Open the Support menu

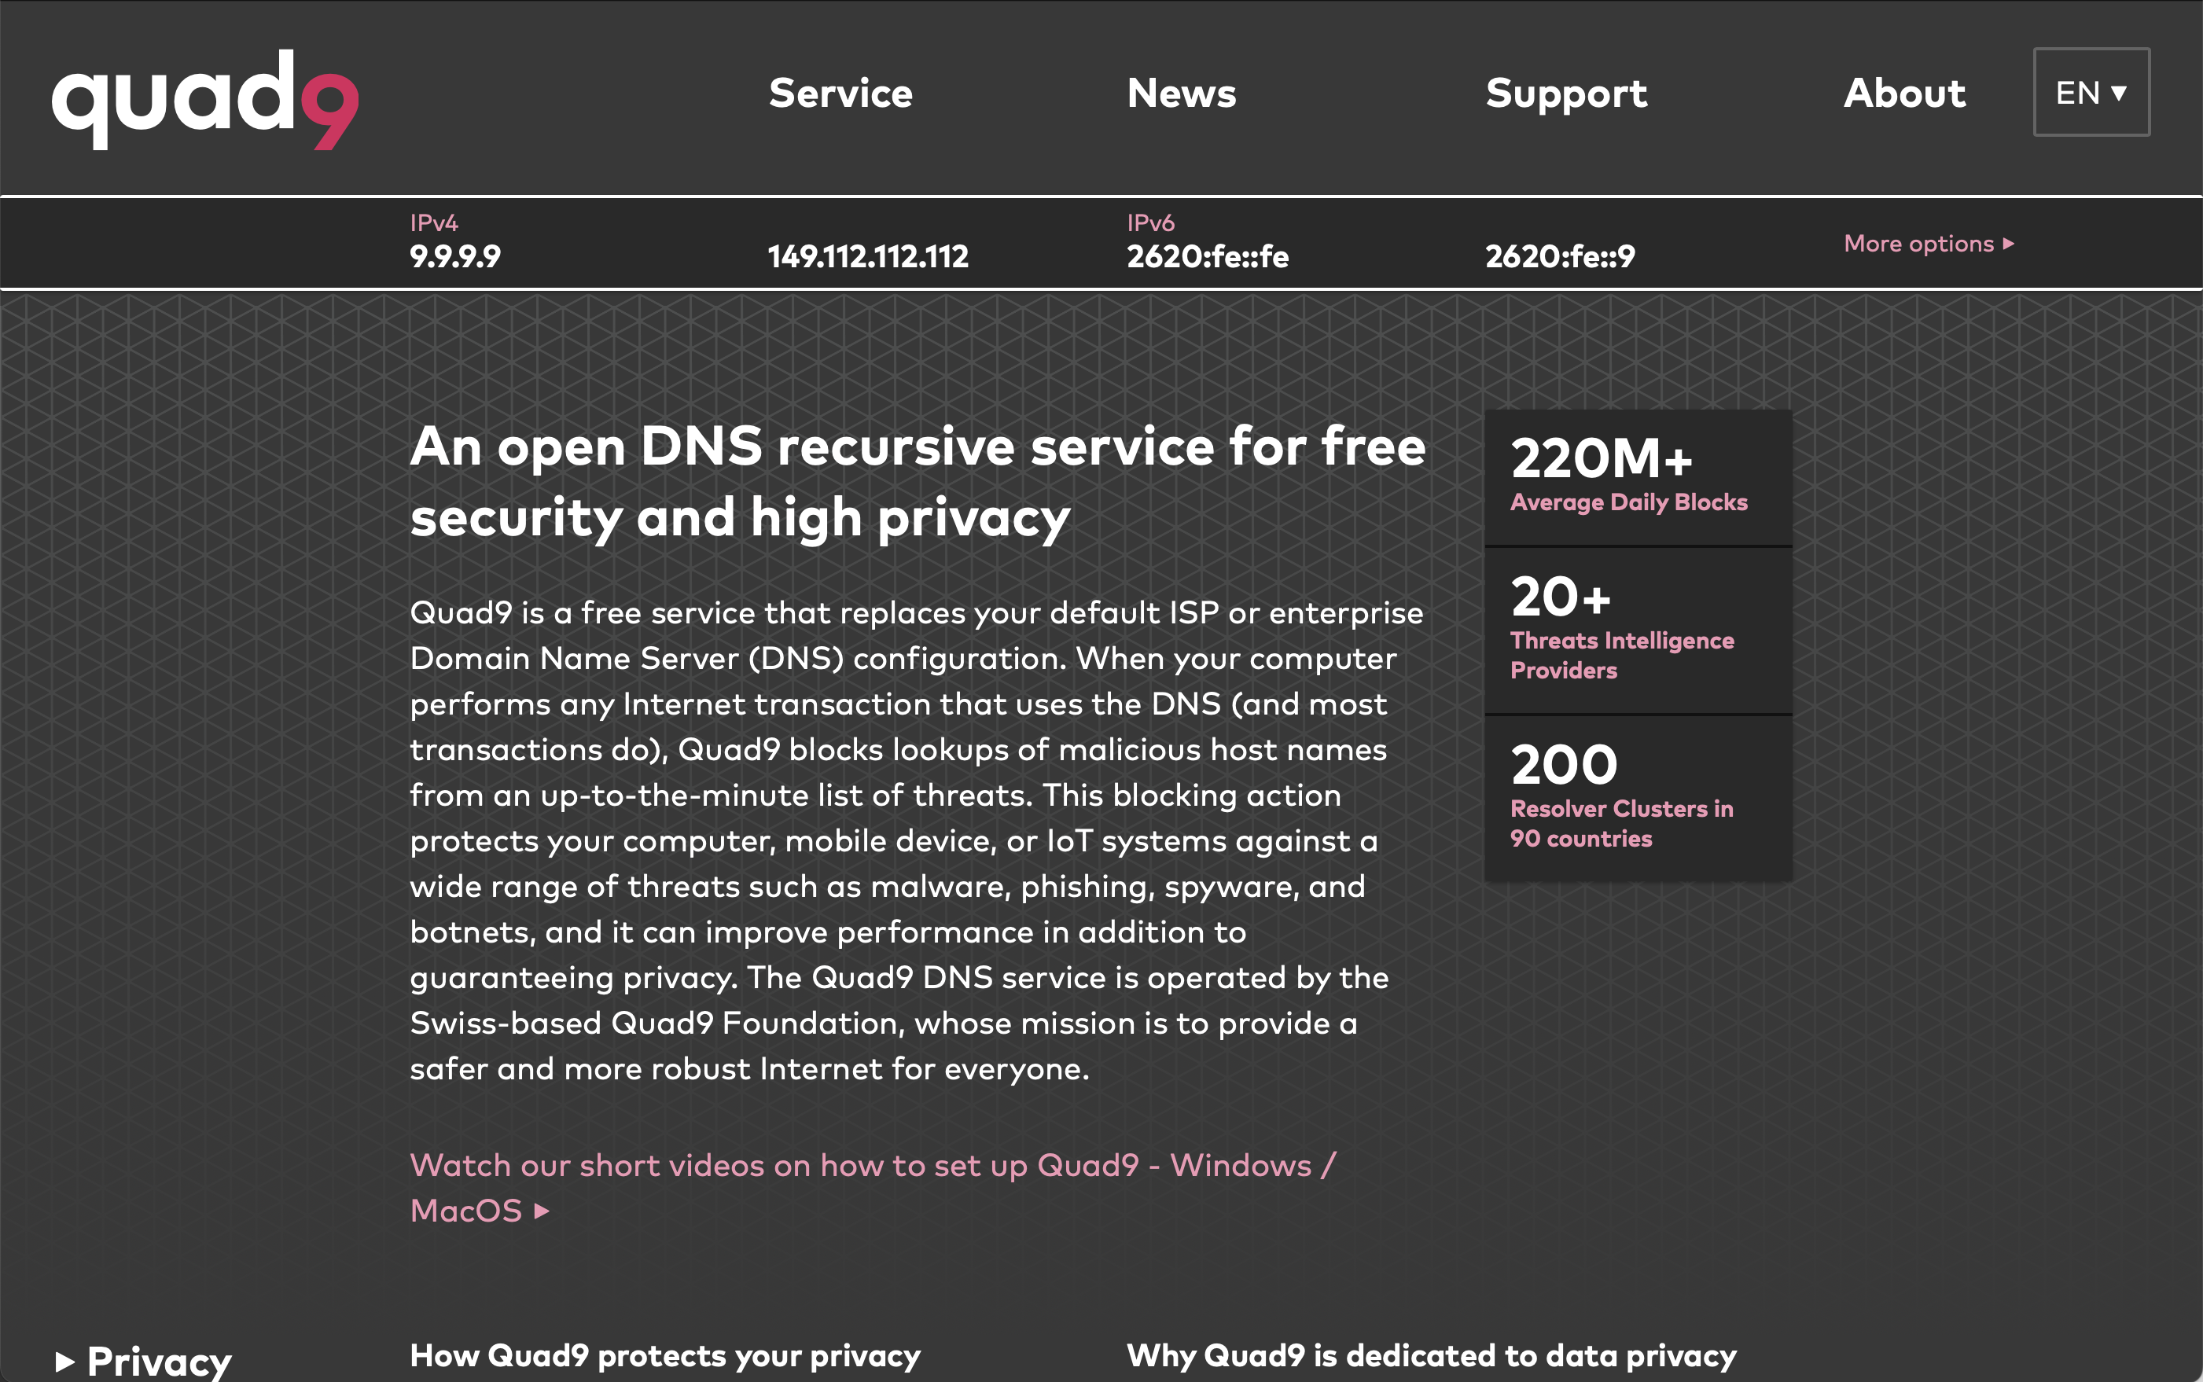pyautogui.click(x=1567, y=92)
